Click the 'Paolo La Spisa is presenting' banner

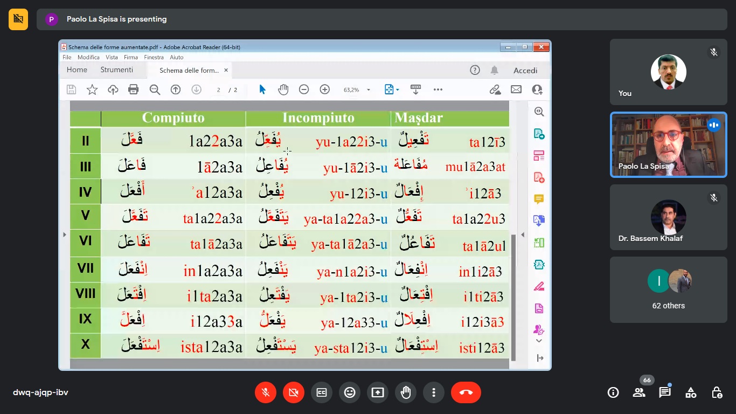(116, 19)
